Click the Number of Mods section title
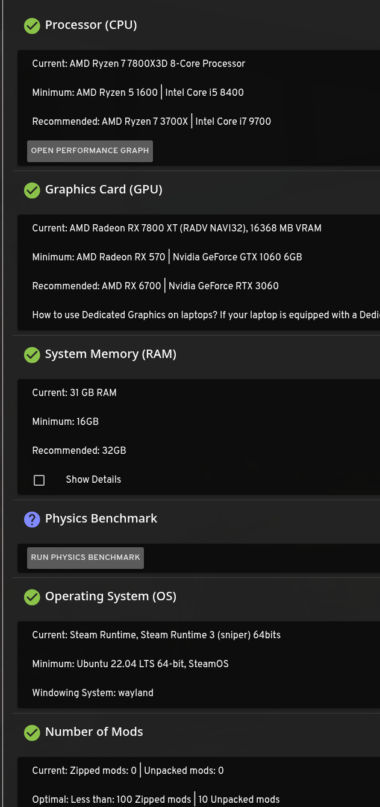This screenshot has width=380, height=807. pos(94,732)
